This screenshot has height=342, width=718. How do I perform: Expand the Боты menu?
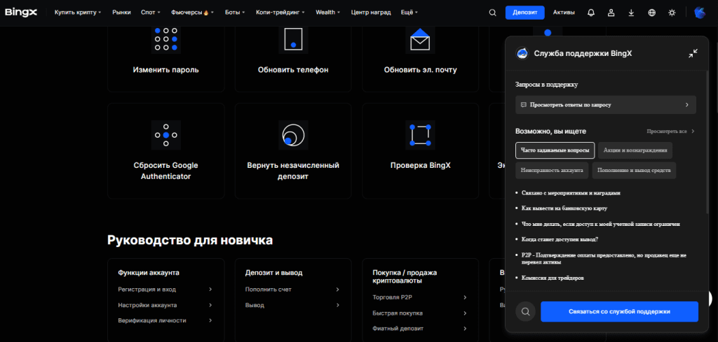235,13
